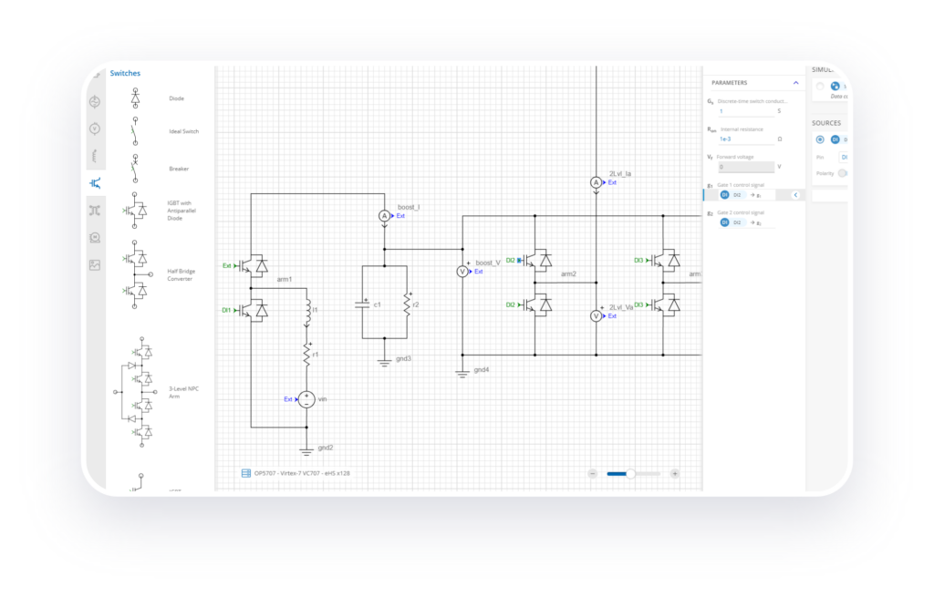Open the Pin dropdown under Sources
934x598 pixels.
(843, 157)
